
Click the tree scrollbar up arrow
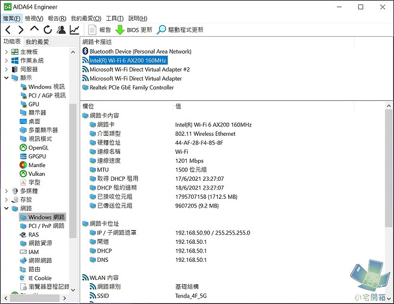point(73,52)
